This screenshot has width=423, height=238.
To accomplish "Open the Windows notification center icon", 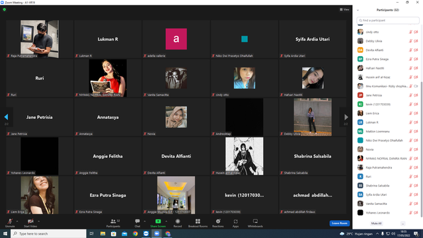I will [416, 233].
